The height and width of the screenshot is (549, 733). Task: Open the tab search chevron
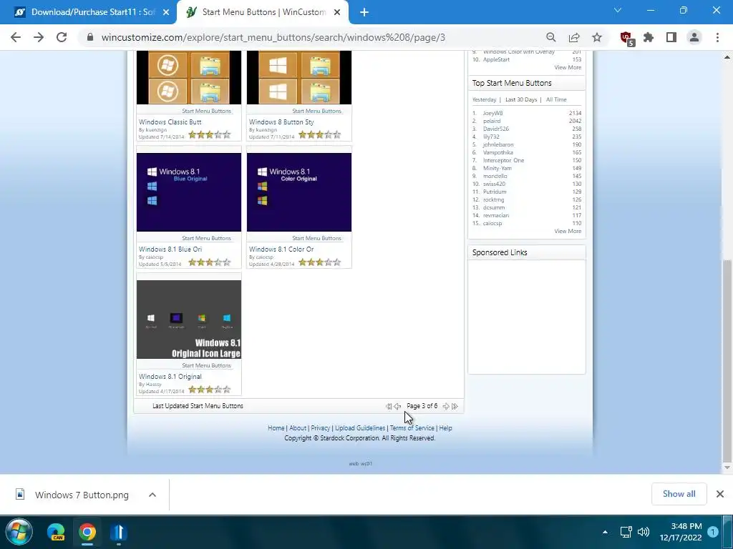click(x=618, y=10)
